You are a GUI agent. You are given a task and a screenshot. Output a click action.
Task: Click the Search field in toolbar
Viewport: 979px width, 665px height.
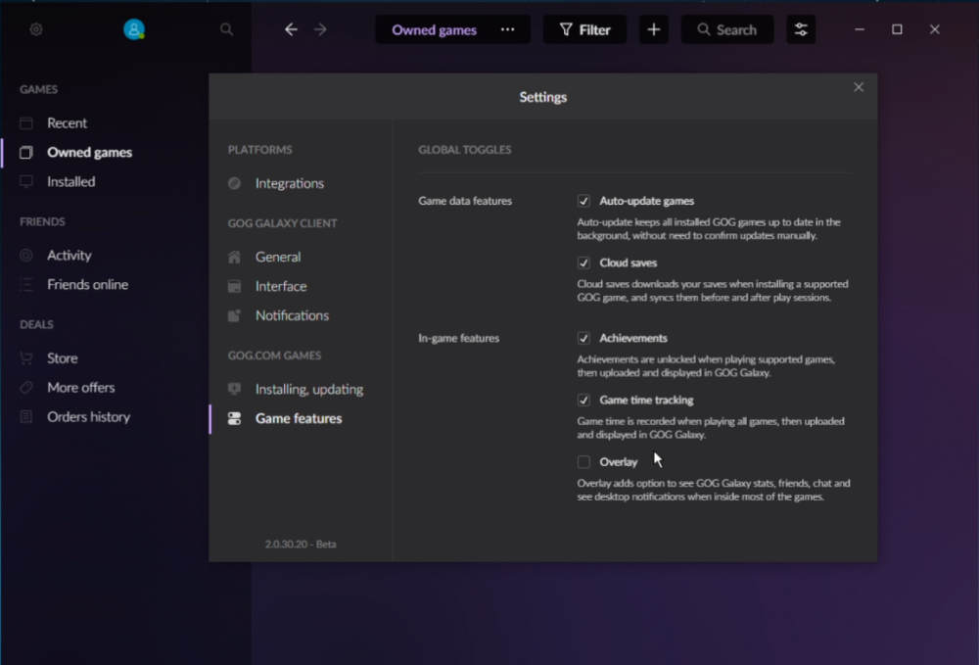click(x=727, y=29)
